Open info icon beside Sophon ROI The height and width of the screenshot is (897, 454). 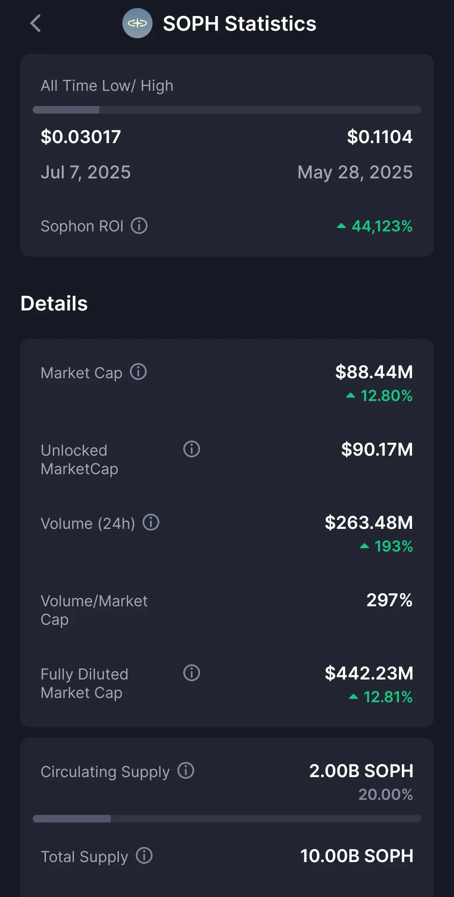click(139, 226)
